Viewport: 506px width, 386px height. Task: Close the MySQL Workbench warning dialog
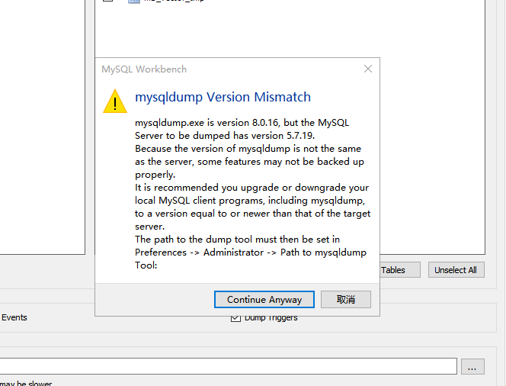click(x=368, y=69)
